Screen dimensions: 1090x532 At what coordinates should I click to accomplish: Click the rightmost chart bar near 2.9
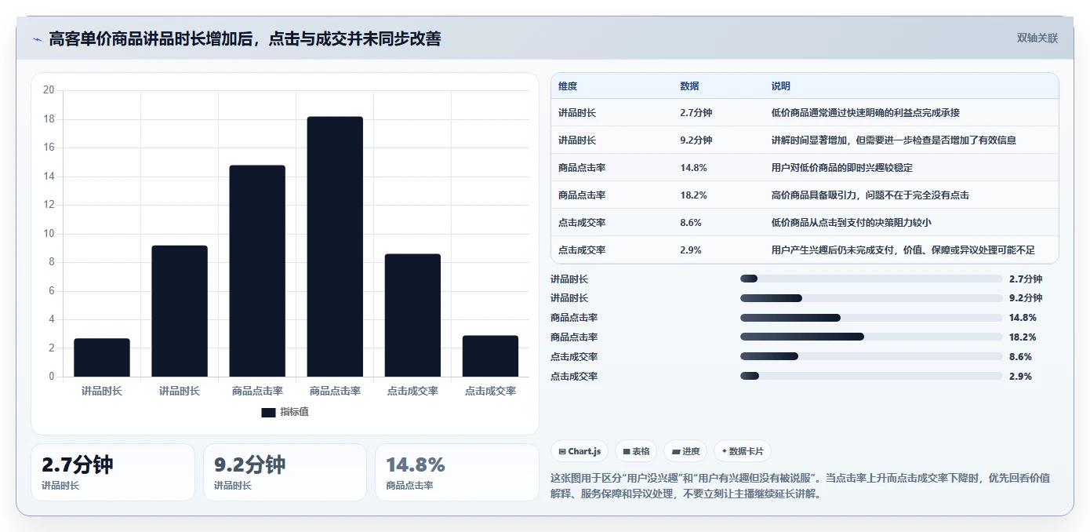[490, 356]
